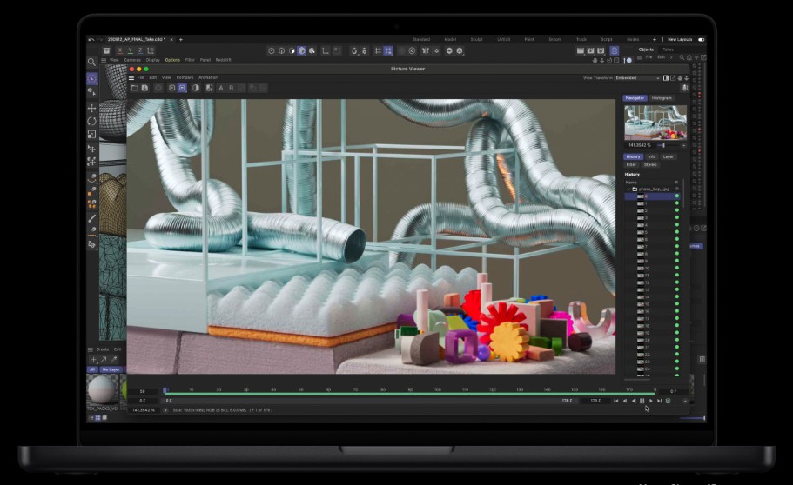Click the A compare icon in Picture Viewer
This screenshot has height=485, width=793.
point(220,88)
